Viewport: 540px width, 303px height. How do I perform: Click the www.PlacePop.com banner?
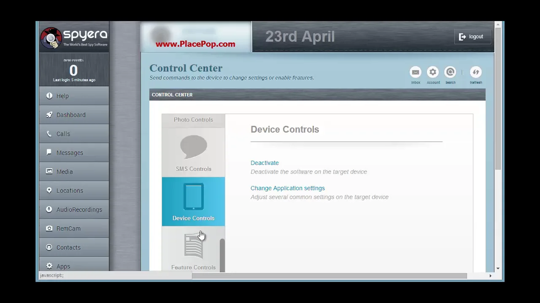[195, 44]
